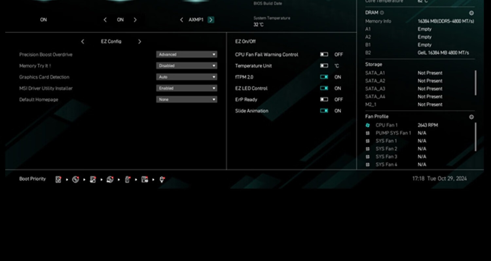The image size is (491, 261).
Task: Click the CPU Fan 1 label
Action: click(387, 125)
